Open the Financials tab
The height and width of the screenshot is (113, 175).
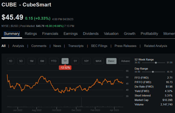(50, 34)
